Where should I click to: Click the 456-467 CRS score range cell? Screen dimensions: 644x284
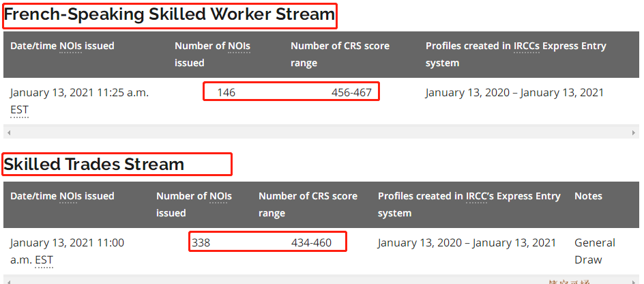pos(351,92)
